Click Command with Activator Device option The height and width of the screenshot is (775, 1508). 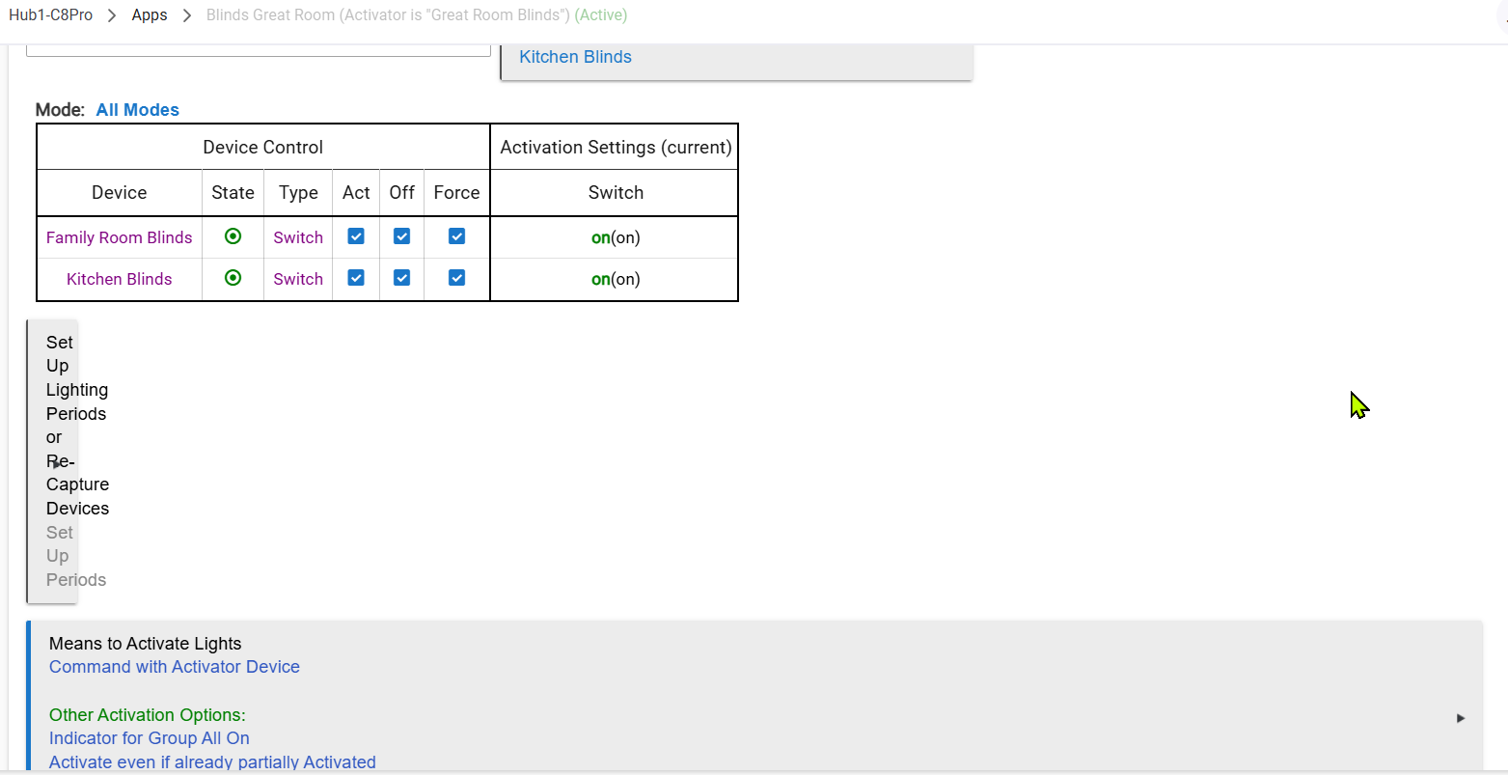[175, 667]
